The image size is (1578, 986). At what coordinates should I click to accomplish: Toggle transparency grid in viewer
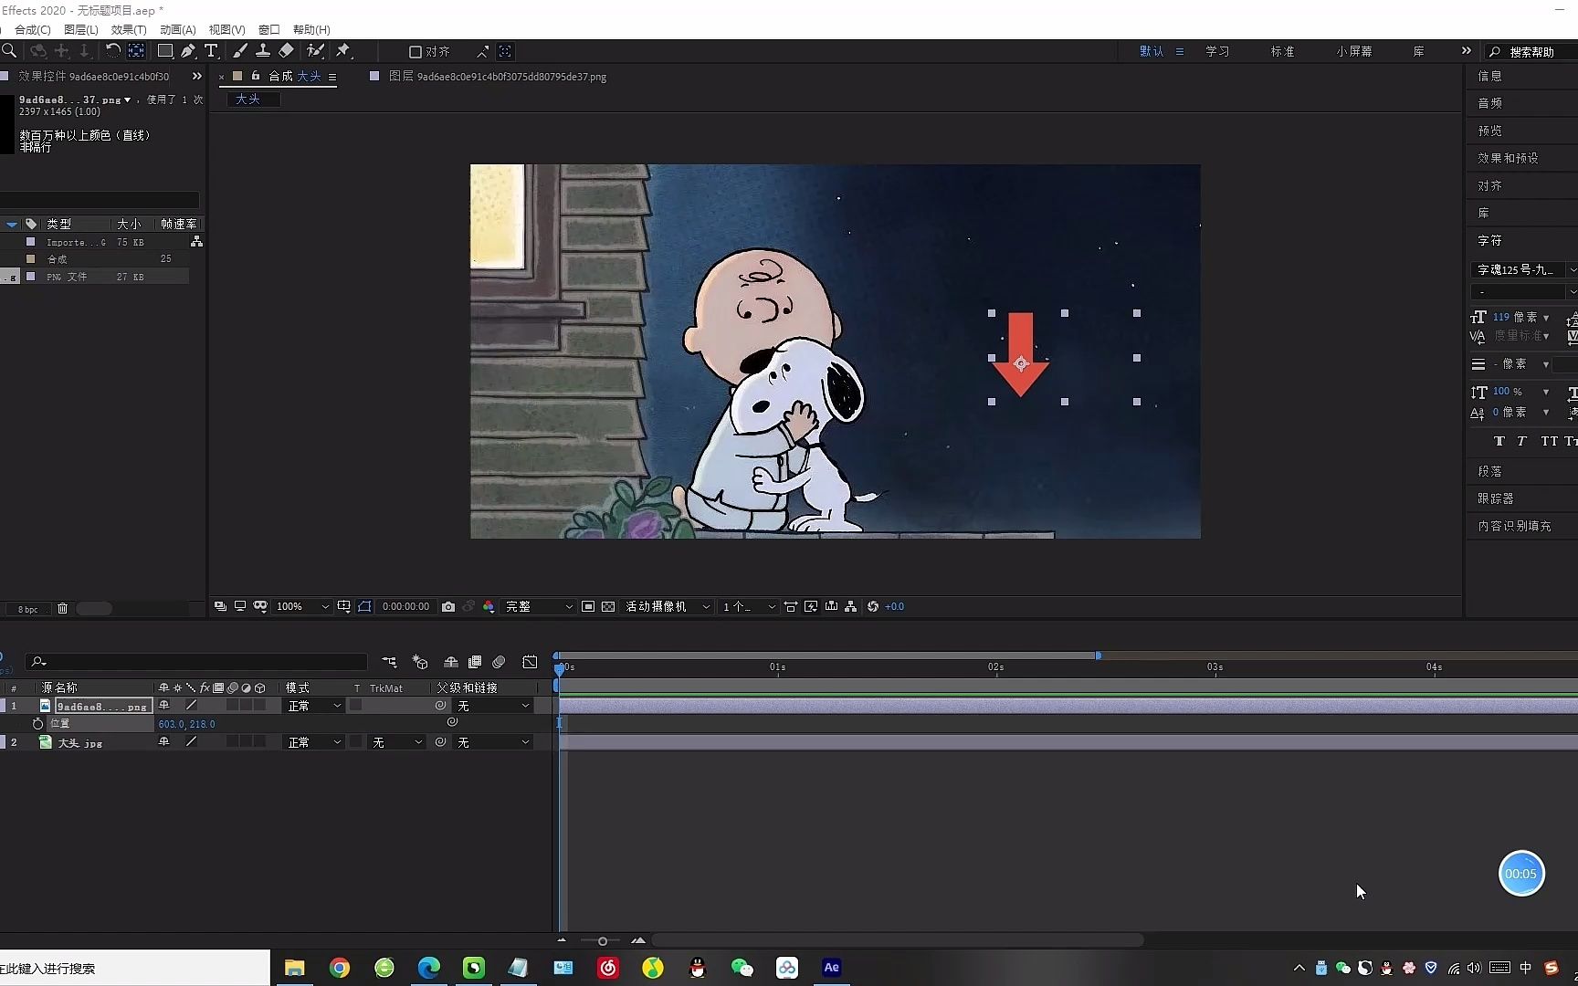[x=608, y=606]
